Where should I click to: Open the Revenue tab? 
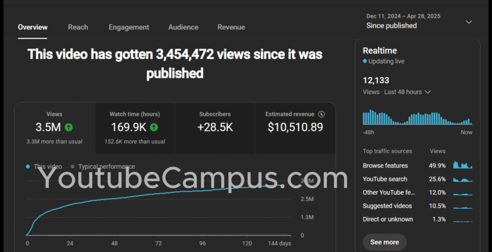[x=231, y=27]
